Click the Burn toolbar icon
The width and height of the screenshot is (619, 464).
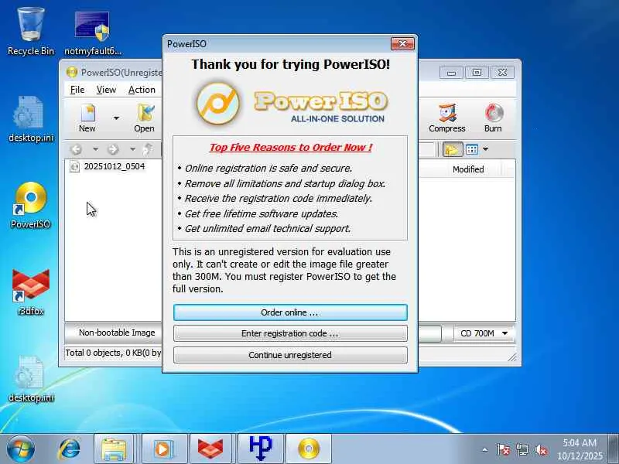pyautogui.click(x=493, y=118)
